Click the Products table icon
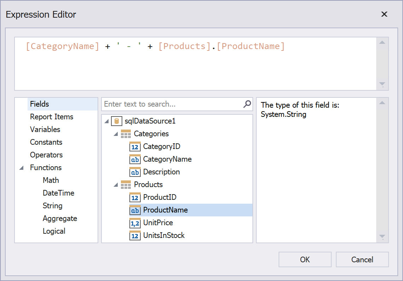Image resolution: width=403 pixels, height=281 pixels. tap(125, 185)
